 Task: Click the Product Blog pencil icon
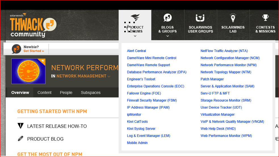(x=21, y=138)
